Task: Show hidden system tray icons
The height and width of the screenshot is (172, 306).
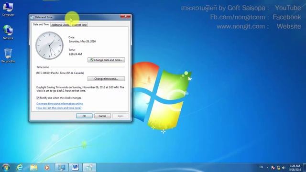Action: click(267, 168)
